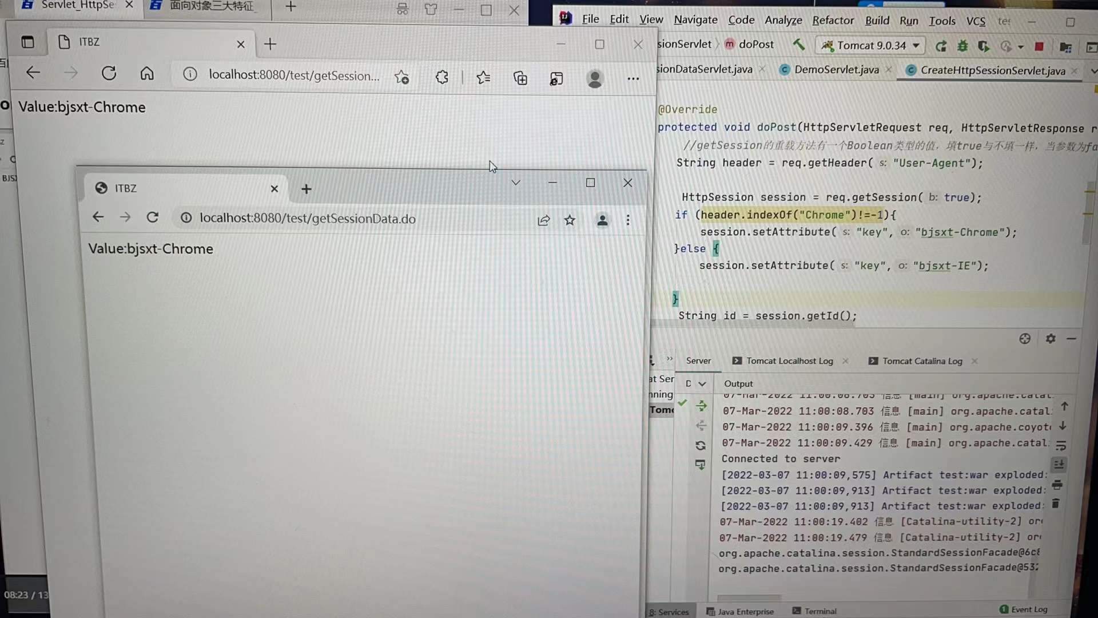Open Edge settings and more menu
1098x618 pixels.
(x=633, y=79)
